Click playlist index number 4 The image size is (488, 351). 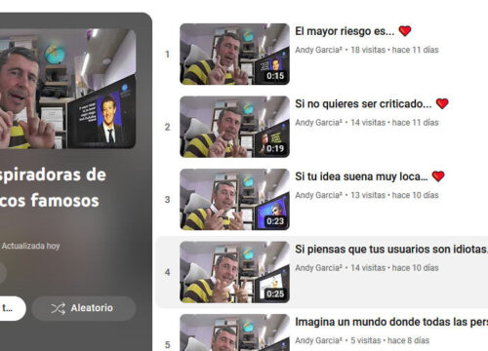(167, 272)
